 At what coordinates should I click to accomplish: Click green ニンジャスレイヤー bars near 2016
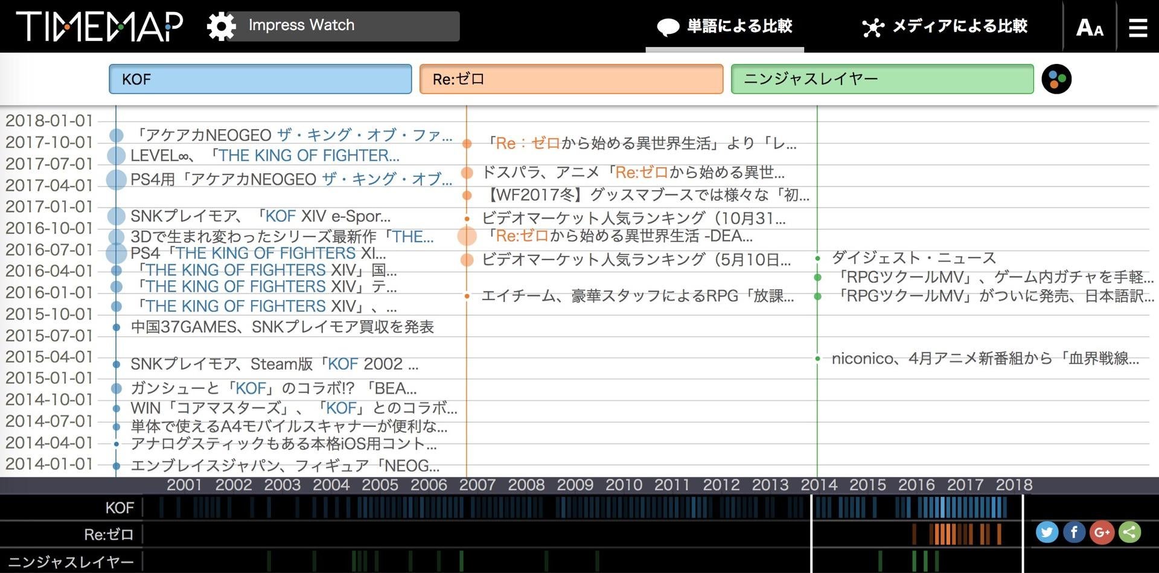click(x=925, y=561)
